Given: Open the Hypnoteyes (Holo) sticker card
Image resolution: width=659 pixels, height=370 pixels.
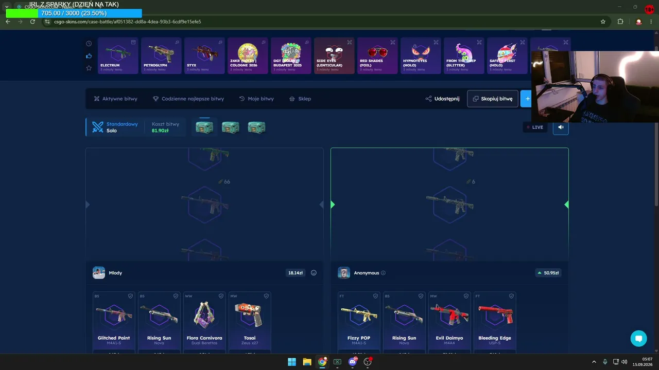Looking at the screenshot, I should tap(421, 55).
